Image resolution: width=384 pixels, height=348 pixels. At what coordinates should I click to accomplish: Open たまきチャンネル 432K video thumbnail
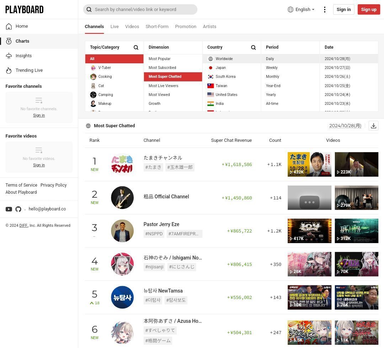(x=309, y=164)
